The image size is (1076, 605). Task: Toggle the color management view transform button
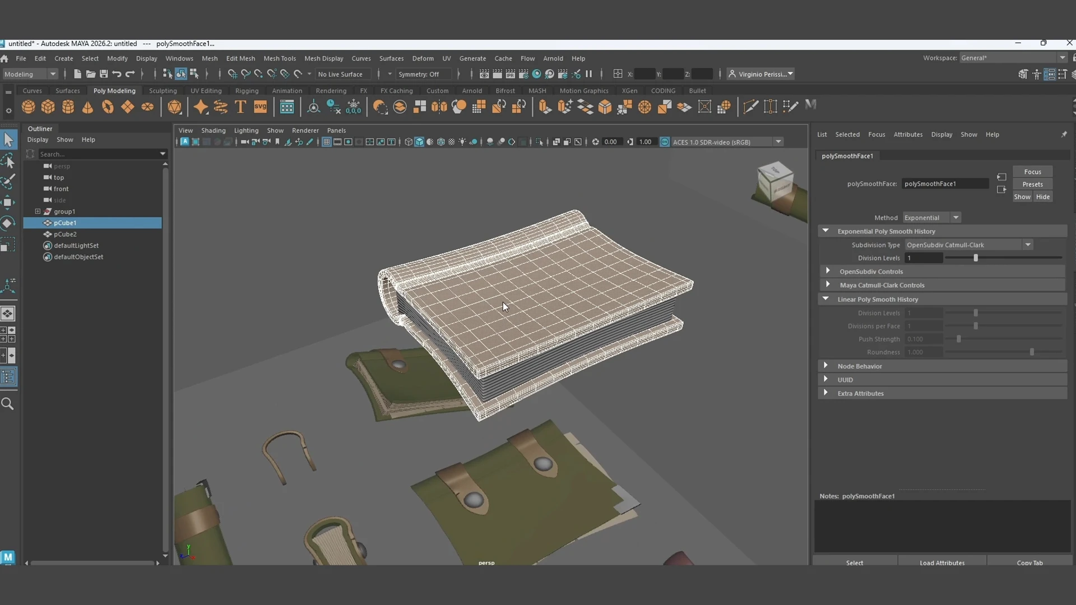click(x=665, y=142)
